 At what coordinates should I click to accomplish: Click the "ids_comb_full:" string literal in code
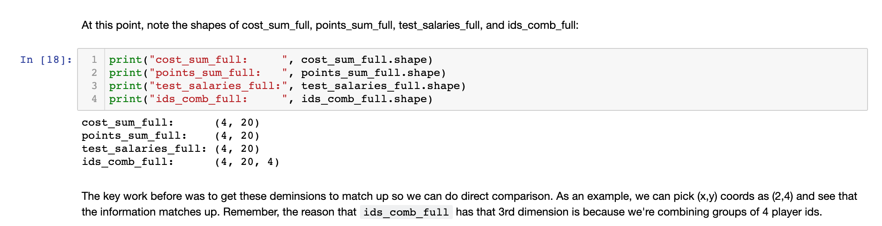click(219, 99)
